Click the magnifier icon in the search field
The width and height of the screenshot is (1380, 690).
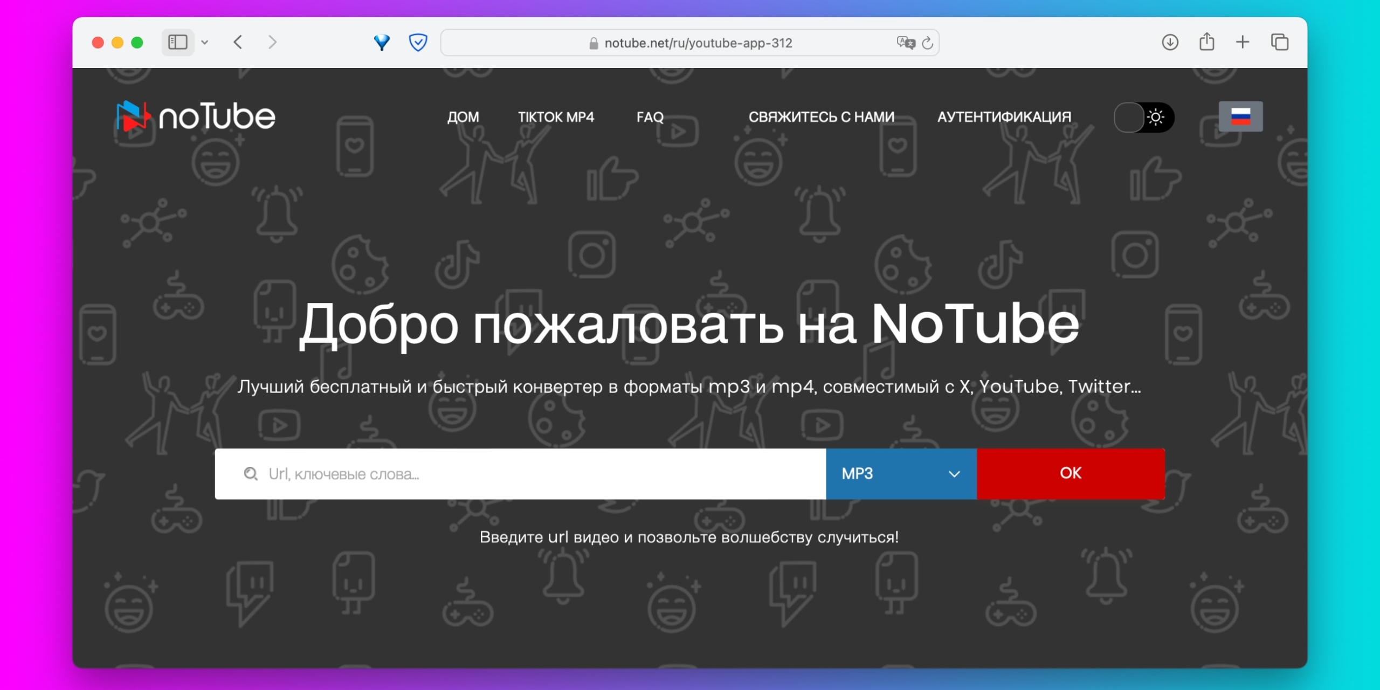[x=251, y=473]
